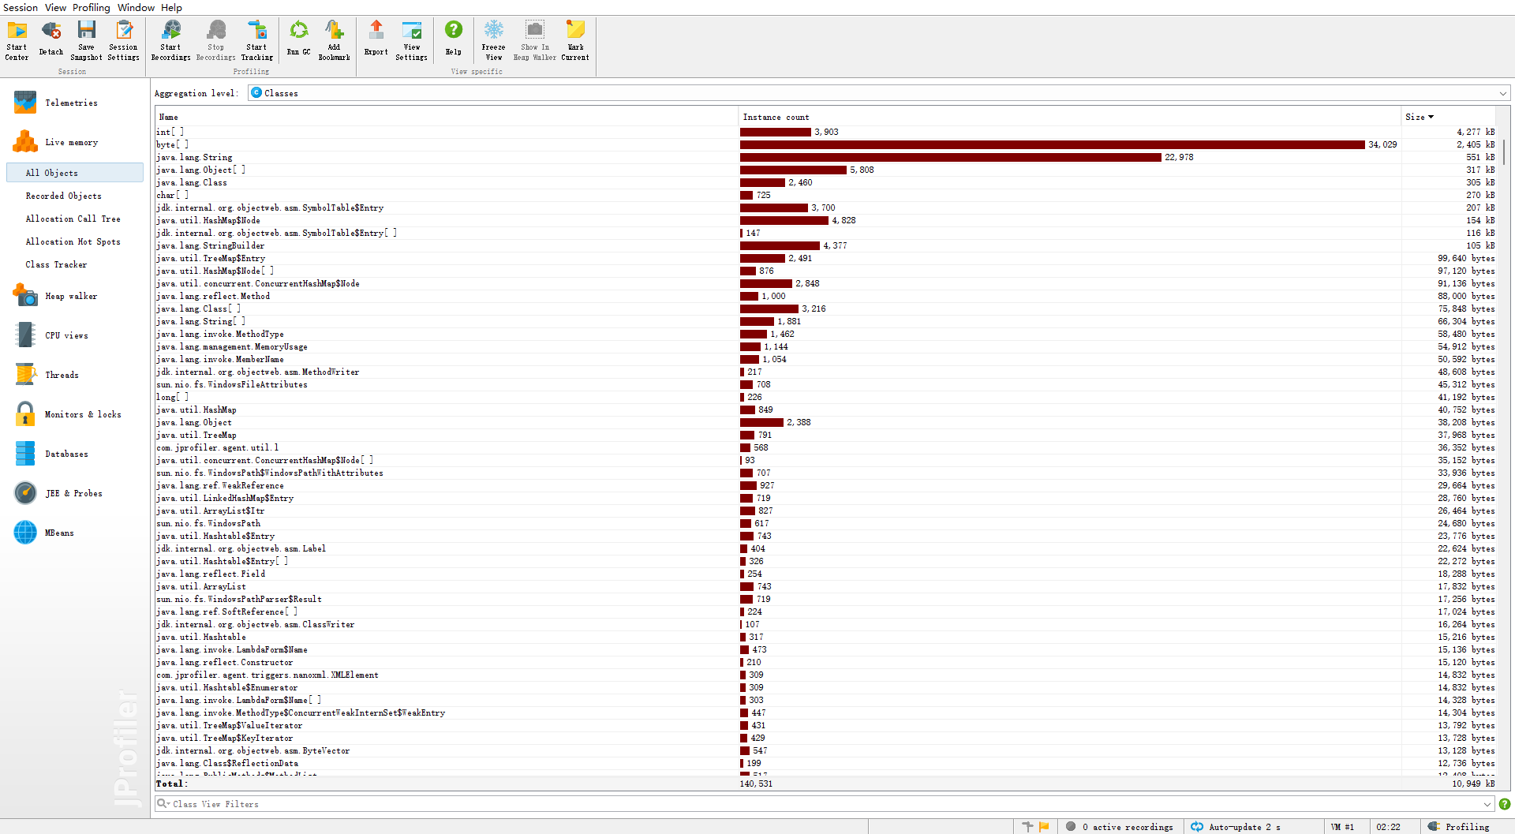Open the Aggregation level dropdown
Screen dimensions: 1515x834
point(879,93)
